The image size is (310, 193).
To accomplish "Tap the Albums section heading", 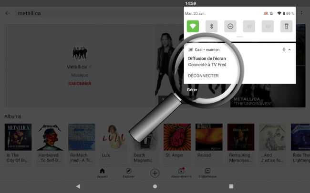I will coord(13,116).
